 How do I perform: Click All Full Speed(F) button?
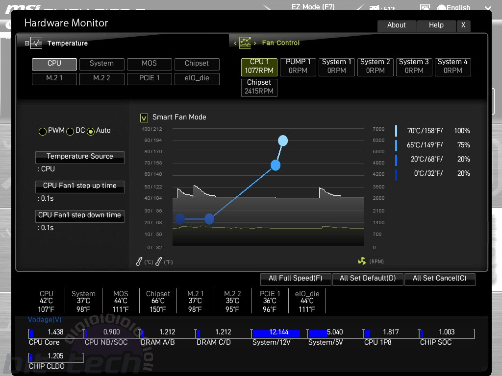tap(296, 279)
